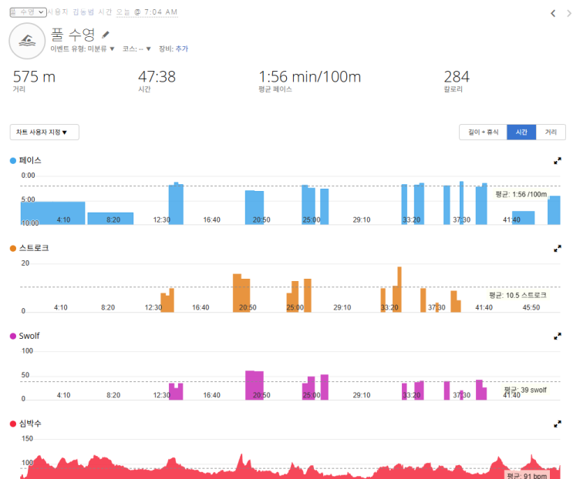Click first wide blue pace bar near 4:10
Image resolution: width=573 pixels, height=479 pixels.
[52, 213]
